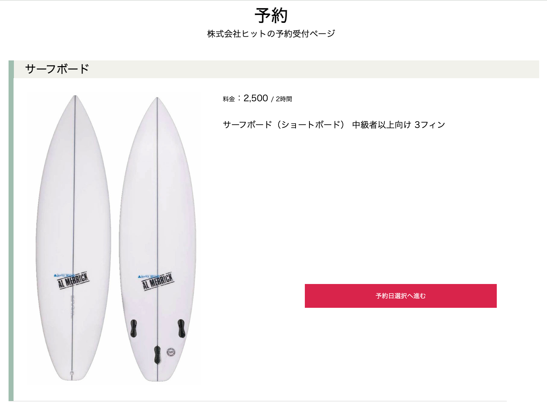Viewport: 547px width, 418px height.
Task: Click the AL MERRICK logo on the left board
Action: coord(72,280)
